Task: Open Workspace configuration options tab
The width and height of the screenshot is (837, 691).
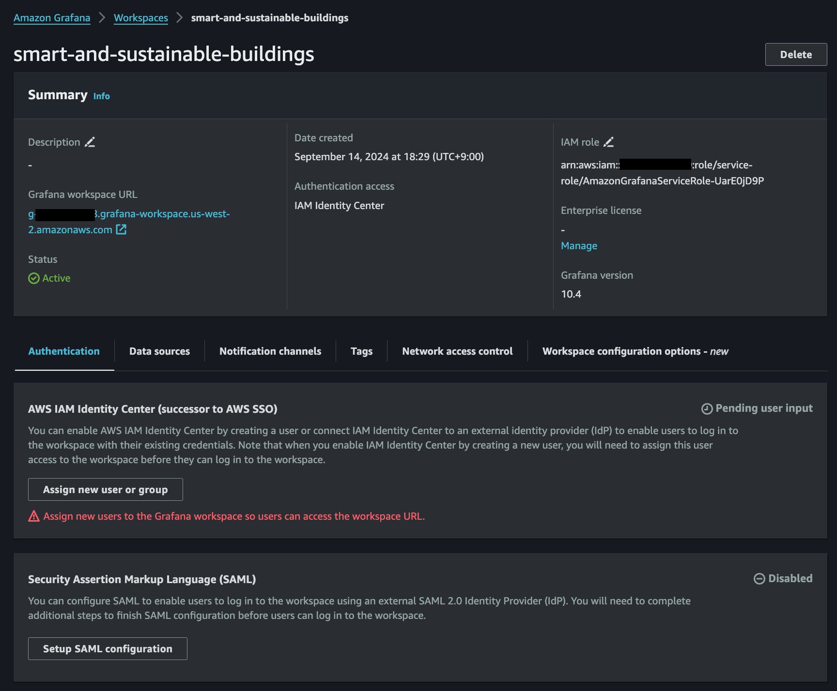Action: click(x=635, y=351)
